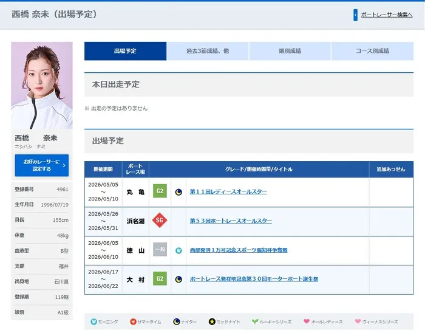Go to ボートレーサー検索へ link
Image resolution: width=425 pixels, height=336 pixels.
(387, 15)
